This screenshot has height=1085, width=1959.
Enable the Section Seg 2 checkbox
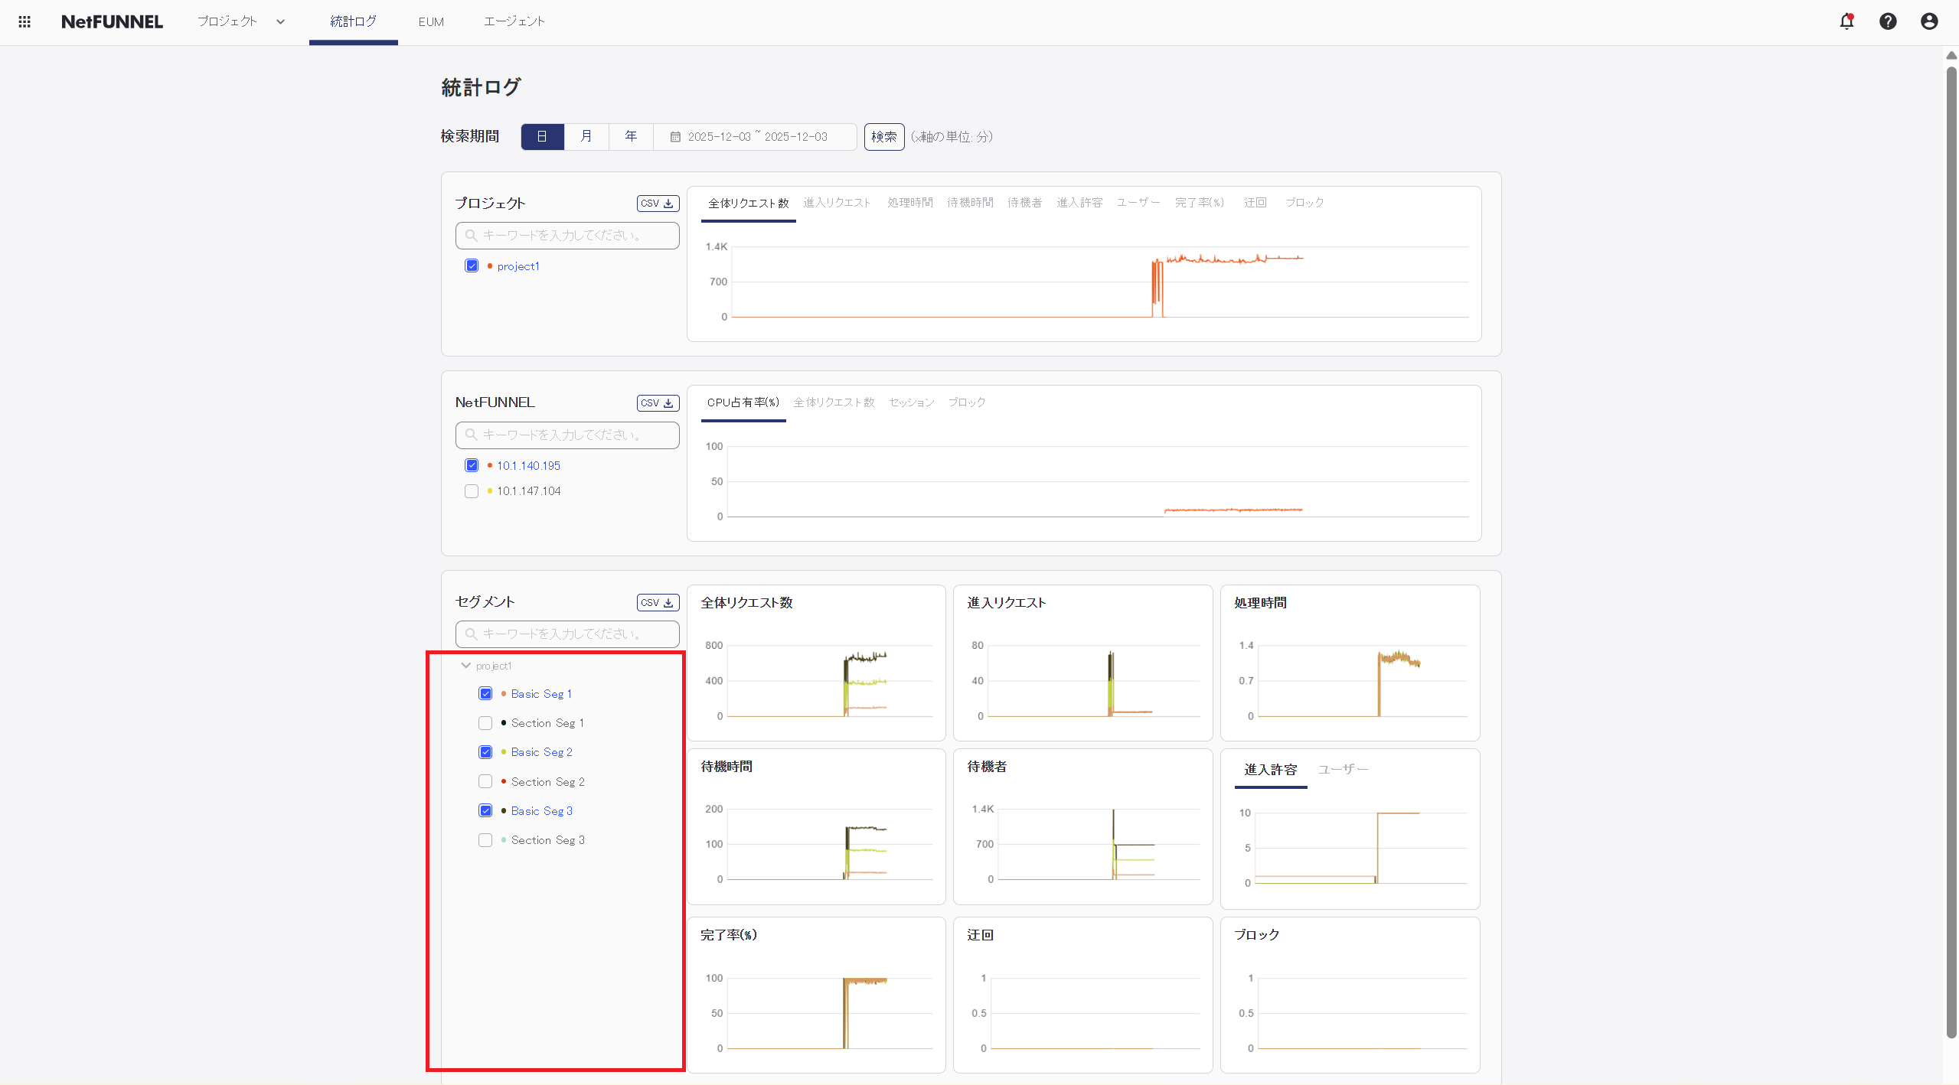[x=485, y=782]
